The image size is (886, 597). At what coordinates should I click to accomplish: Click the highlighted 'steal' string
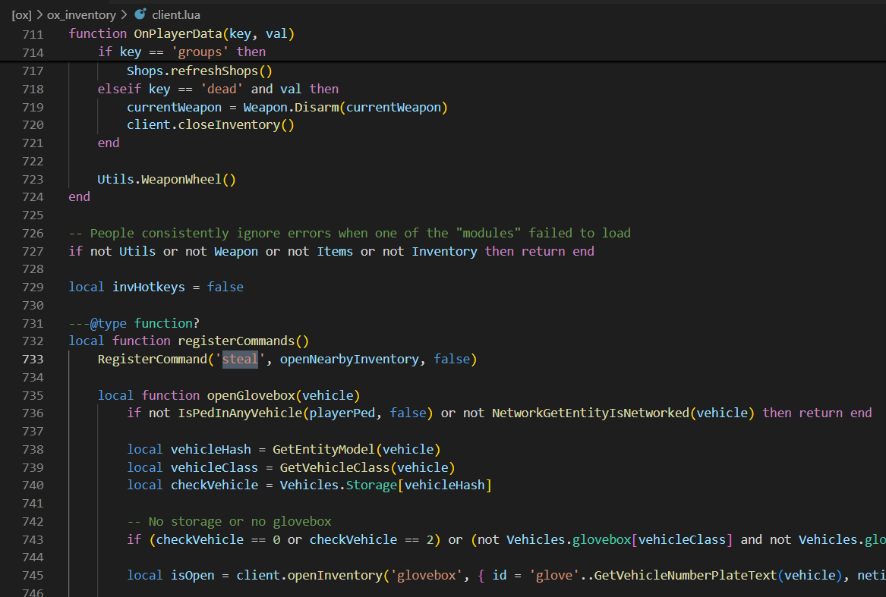[x=240, y=359]
